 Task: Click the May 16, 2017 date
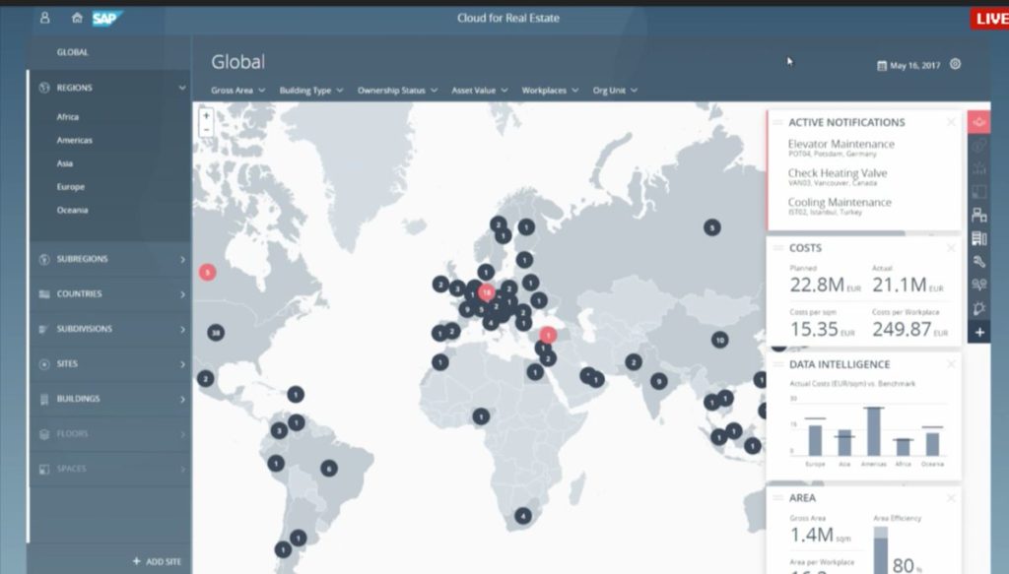[914, 66]
